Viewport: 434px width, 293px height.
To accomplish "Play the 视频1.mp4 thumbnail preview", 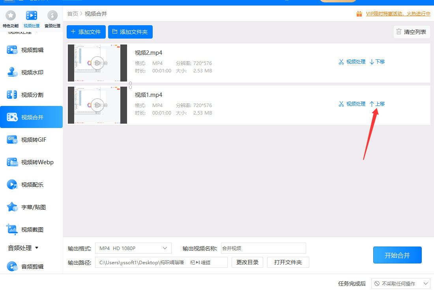I will (97, 105).
